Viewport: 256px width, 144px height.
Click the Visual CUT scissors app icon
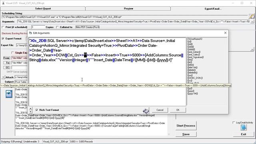3,3
